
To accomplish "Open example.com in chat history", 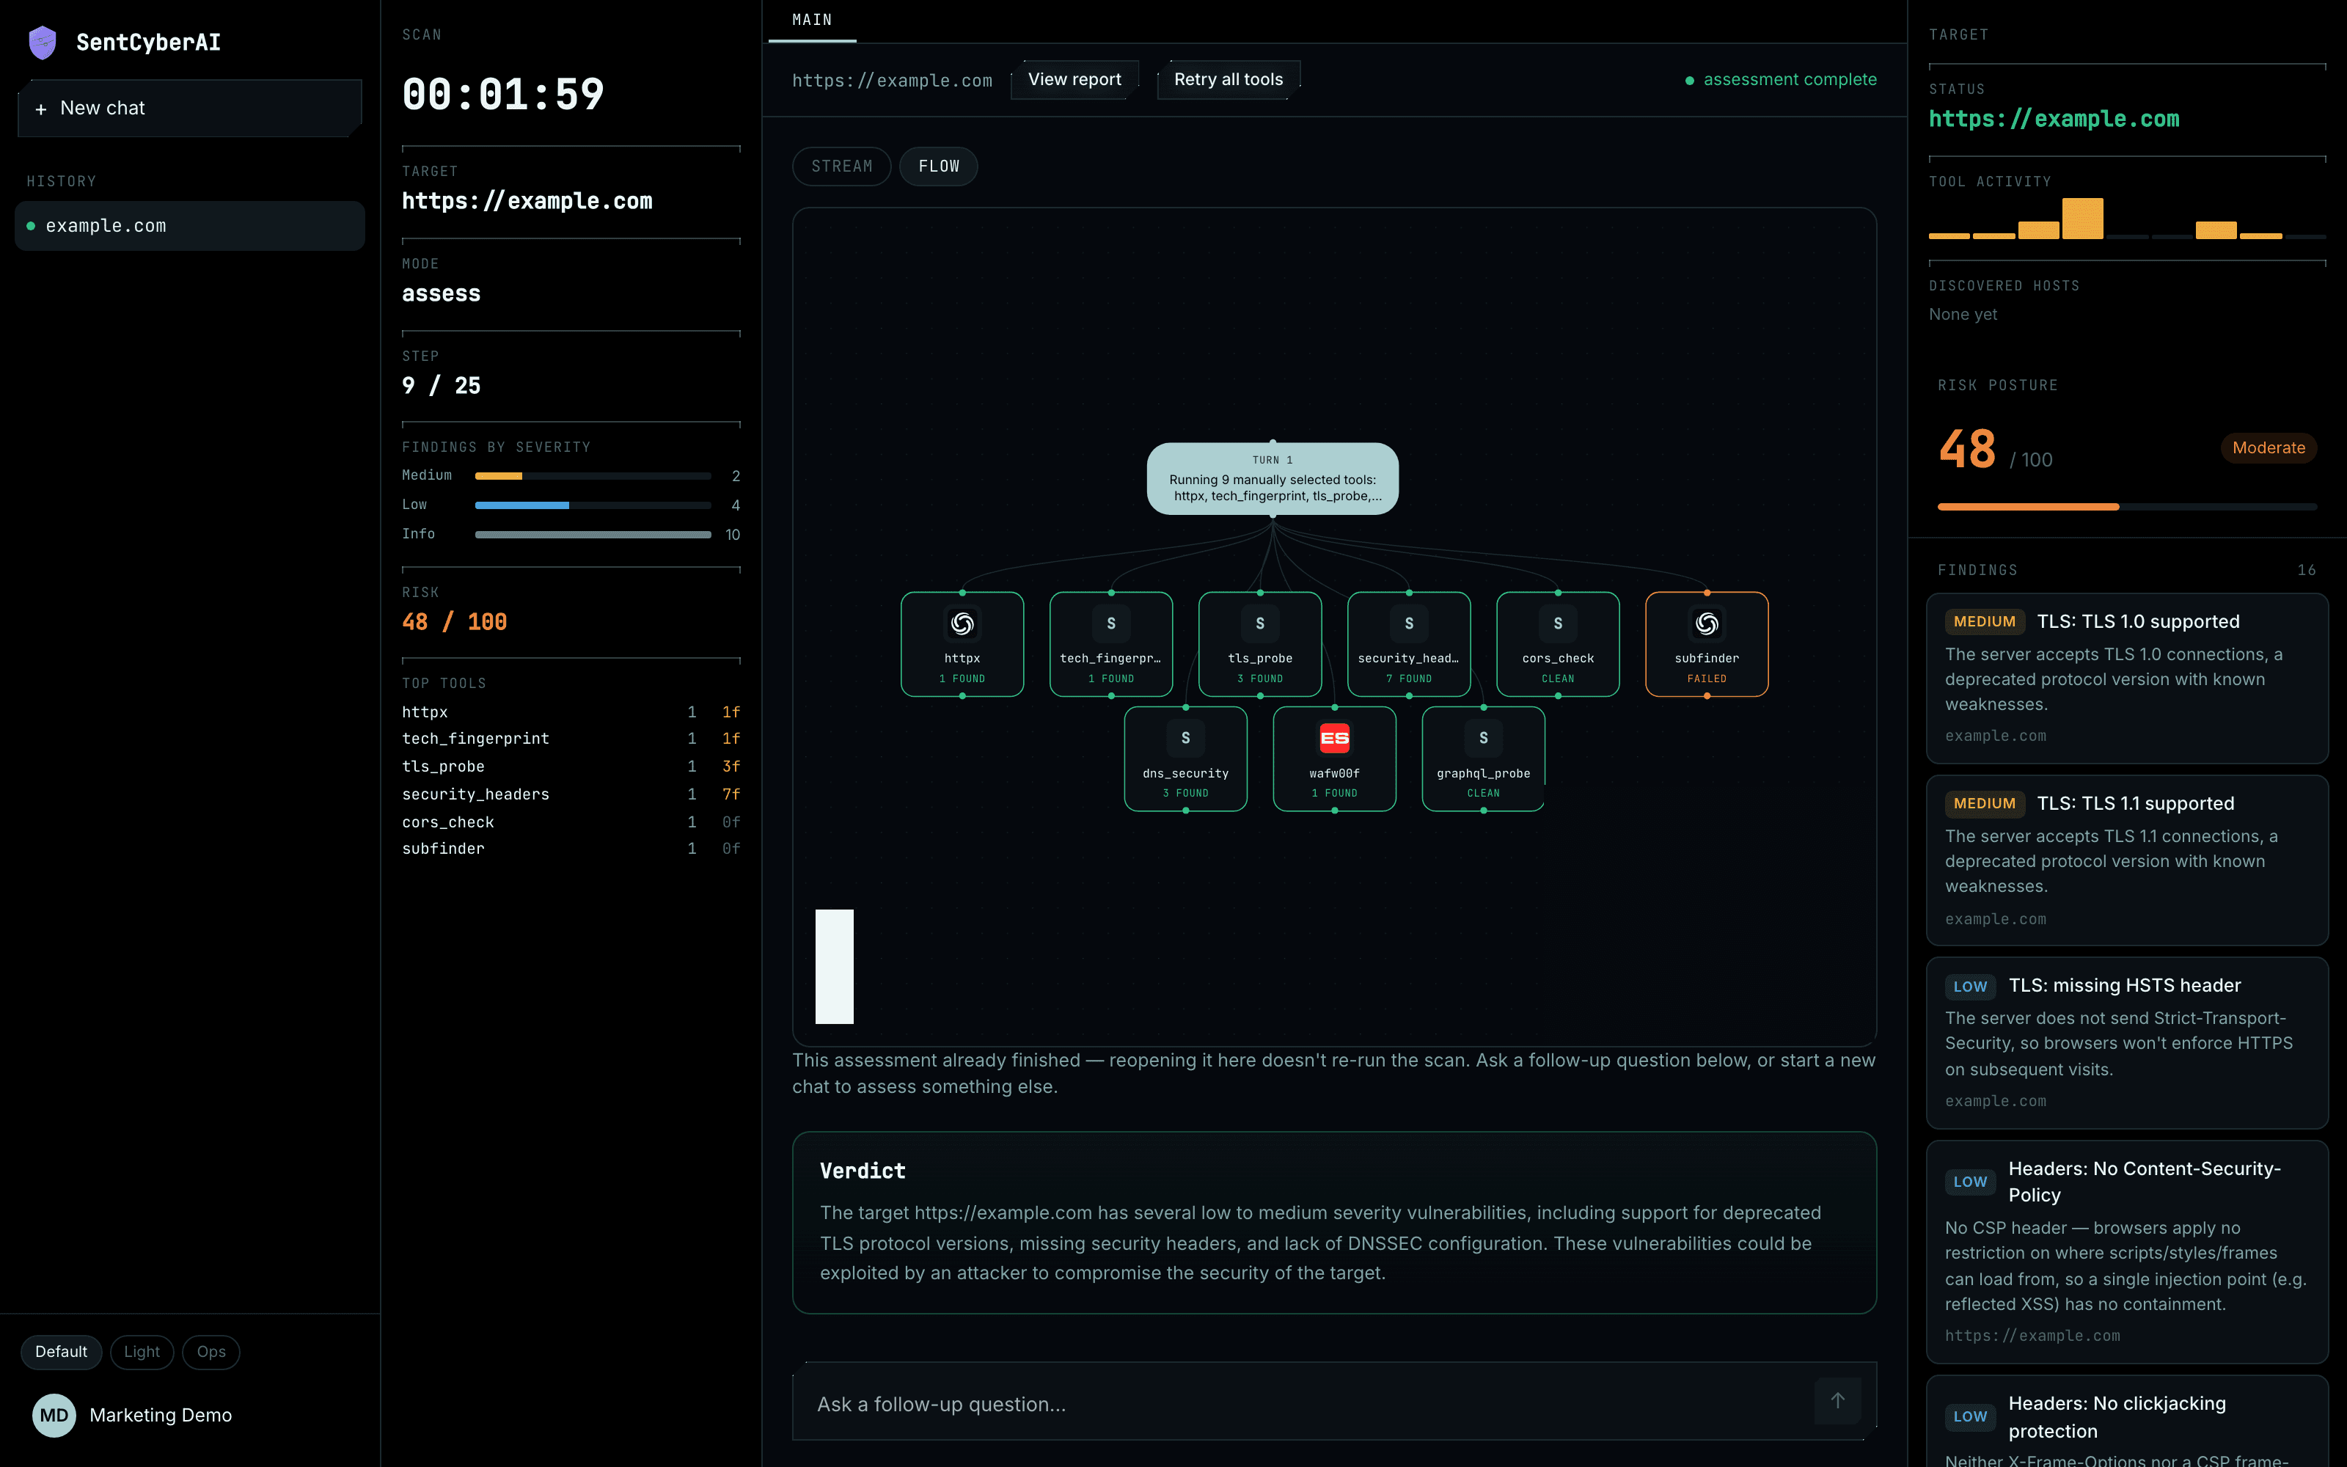I will 189,226.
